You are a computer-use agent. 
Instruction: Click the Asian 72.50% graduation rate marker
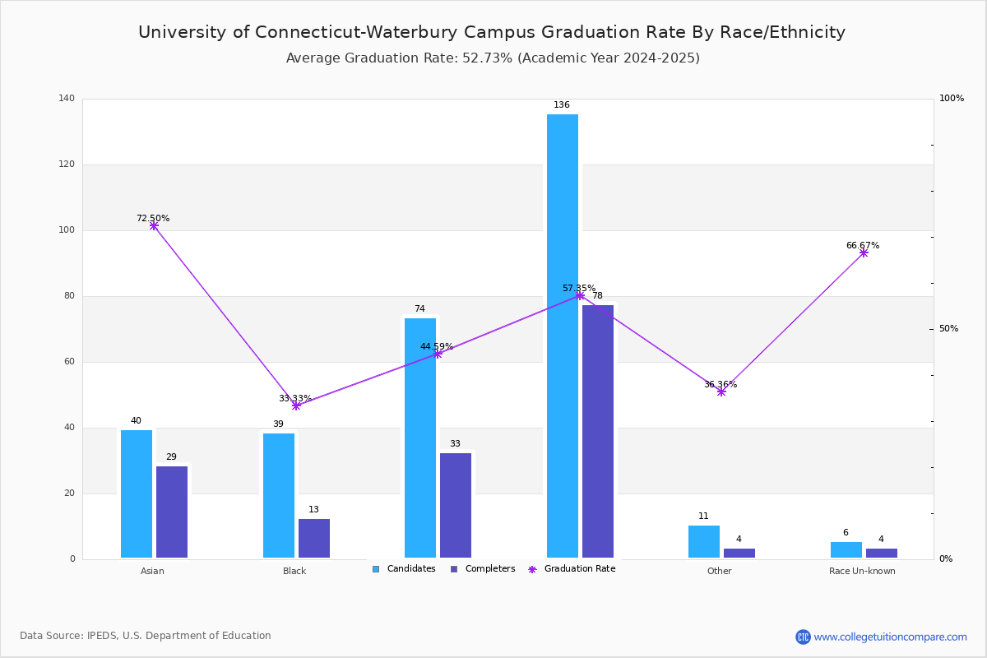154,226
